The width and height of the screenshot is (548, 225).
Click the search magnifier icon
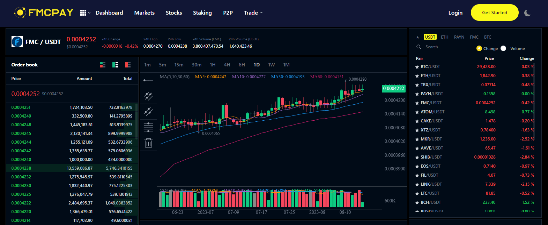click(x=419, y=47)
